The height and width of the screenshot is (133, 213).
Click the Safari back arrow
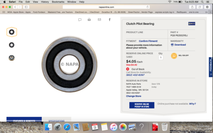tap(15, 7)
